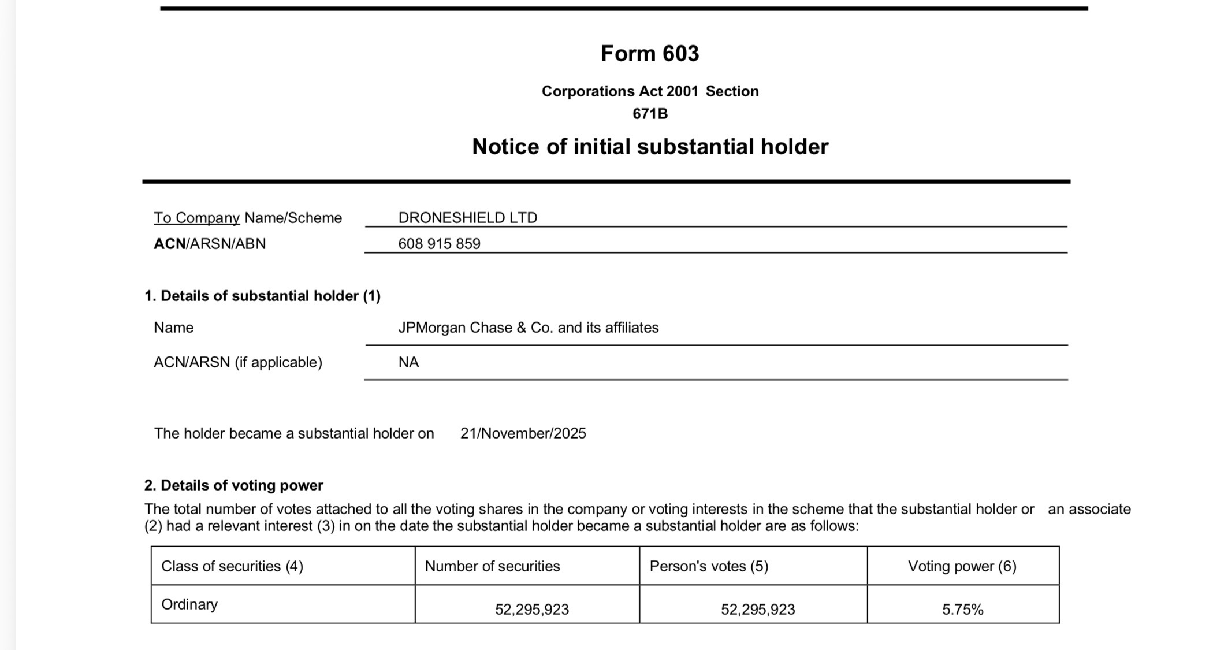
Task: Click the Person's votes column header
Action: click(x=709, y=566)
